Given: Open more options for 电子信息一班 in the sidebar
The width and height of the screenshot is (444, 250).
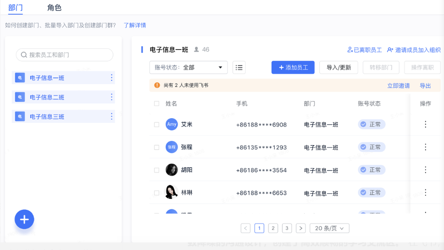Looking at the screenshot, I should [111, 78].
